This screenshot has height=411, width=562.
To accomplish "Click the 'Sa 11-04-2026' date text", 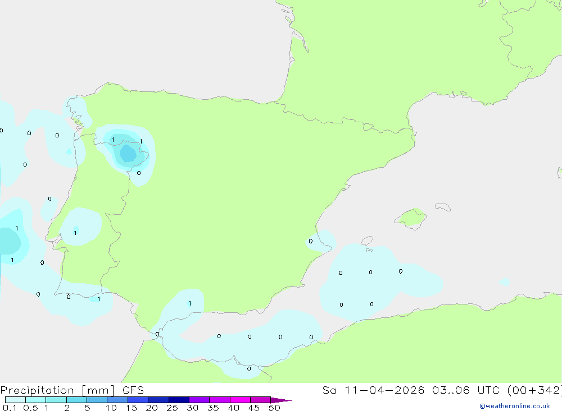I will pos(374,390).
